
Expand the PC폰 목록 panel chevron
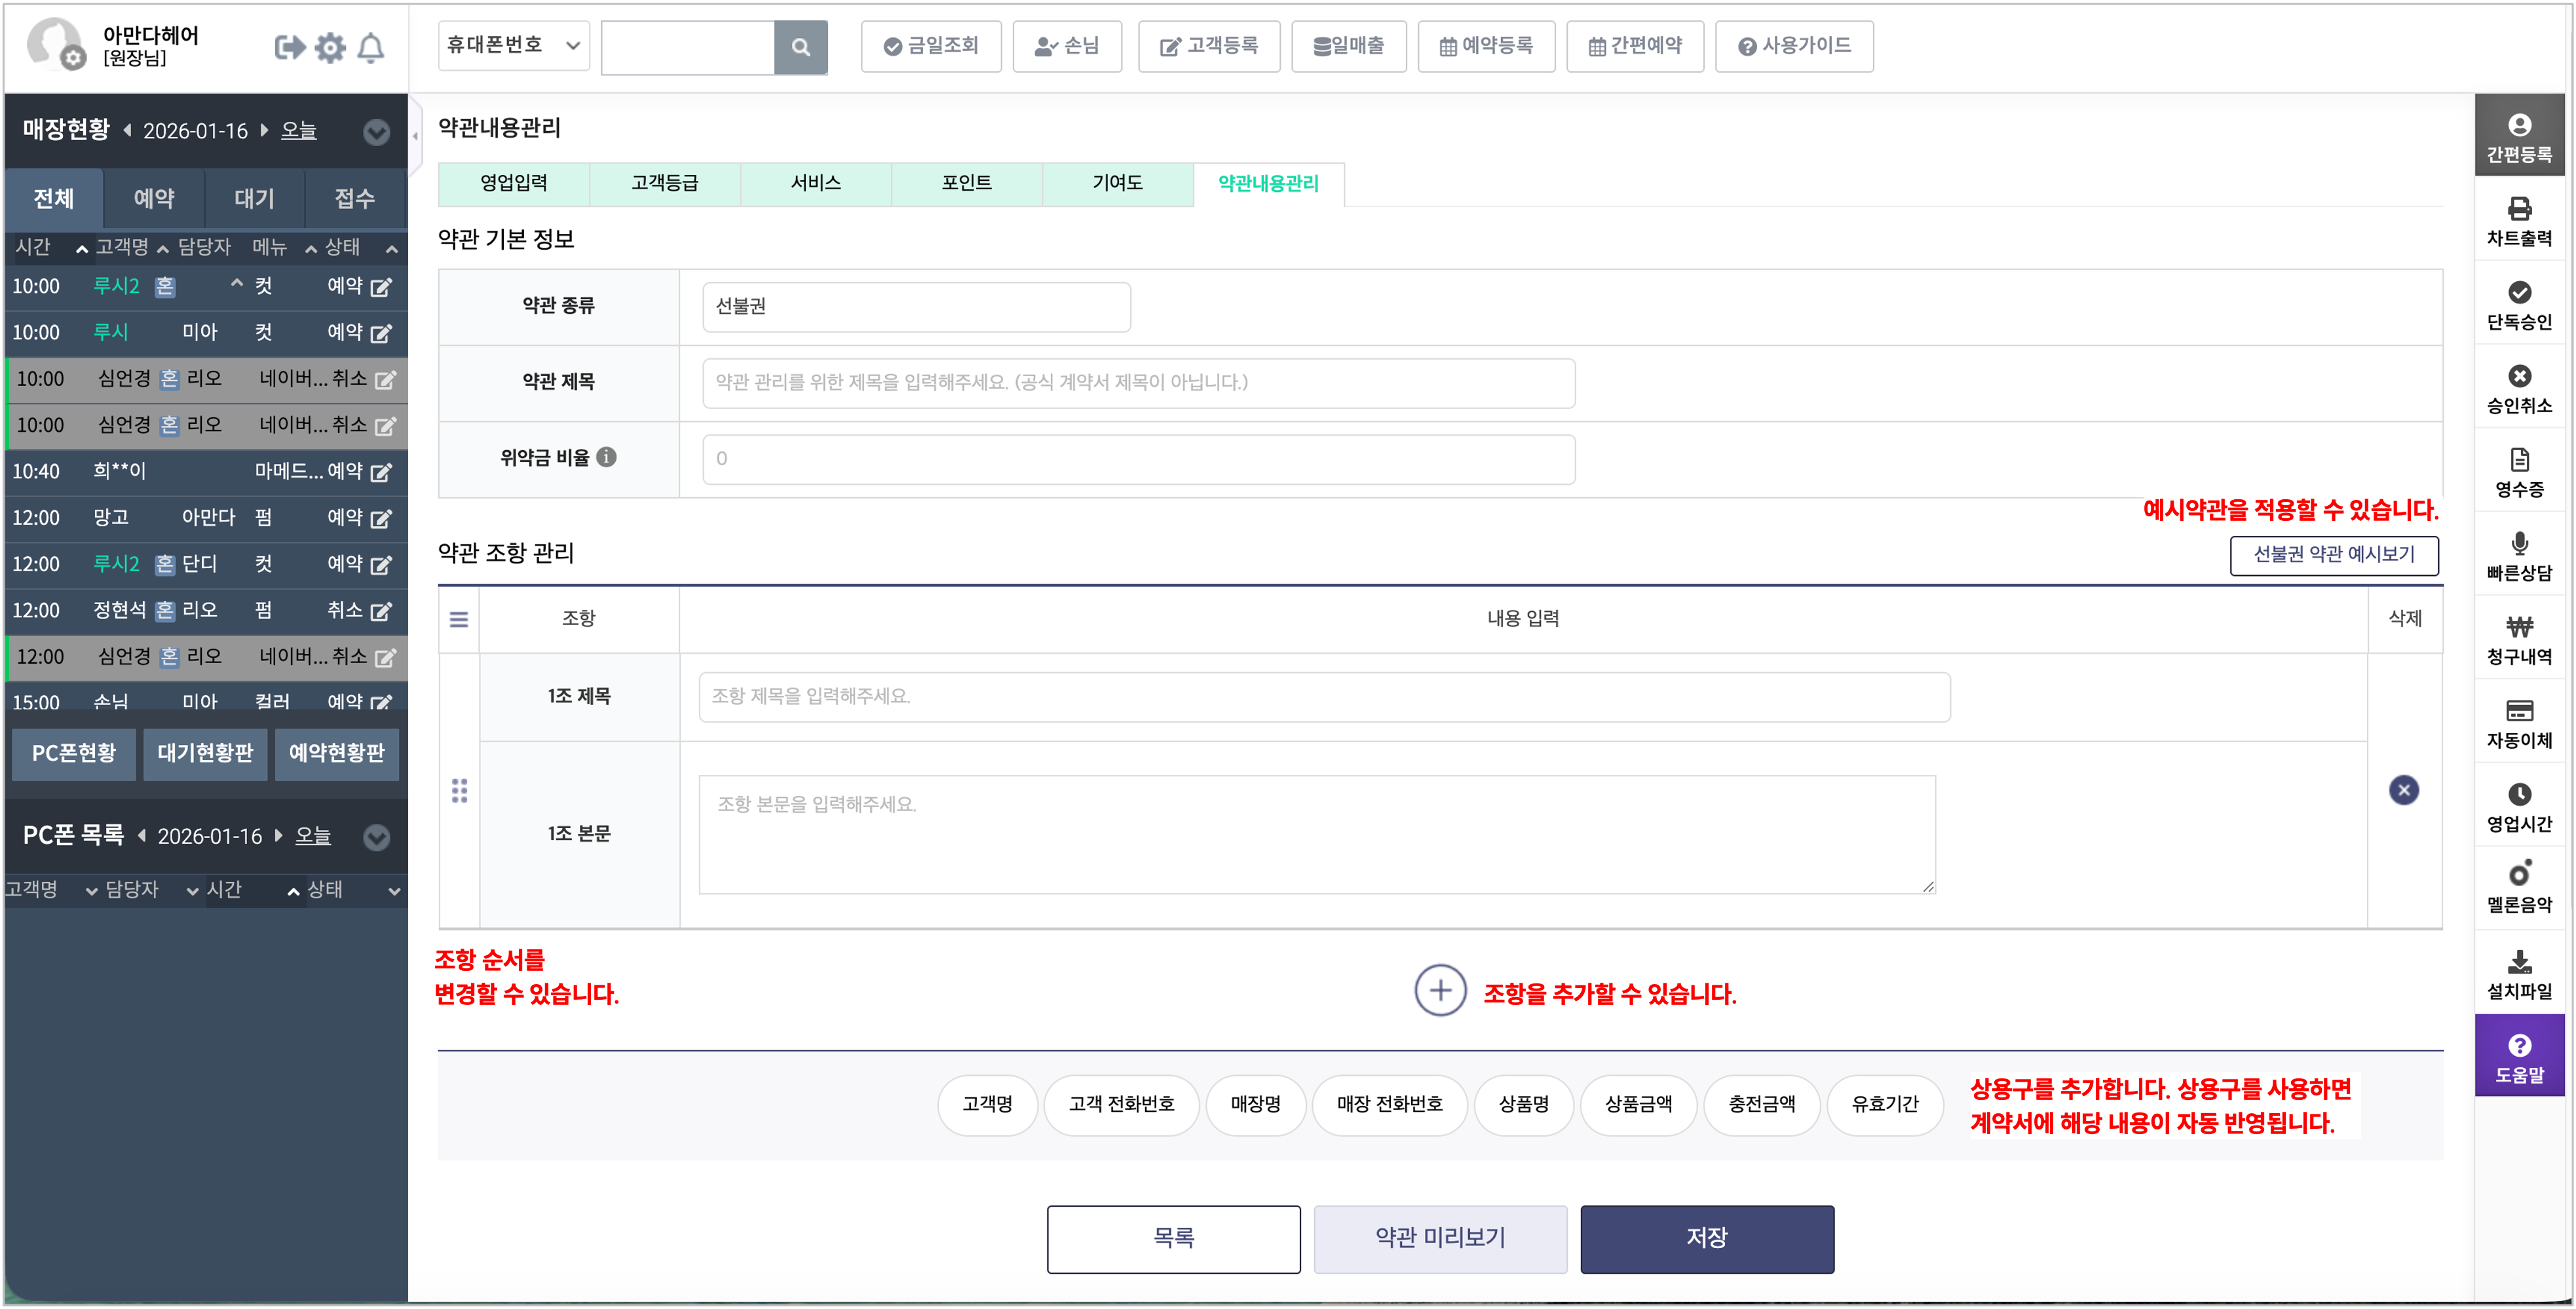(376, 837)
